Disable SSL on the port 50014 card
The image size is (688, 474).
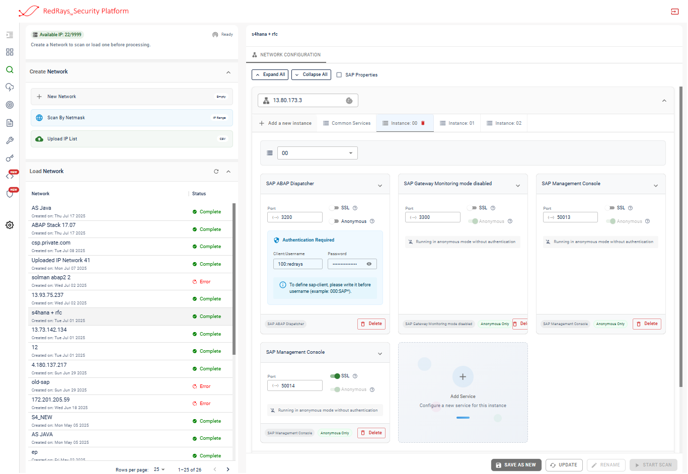pos(335,376)
